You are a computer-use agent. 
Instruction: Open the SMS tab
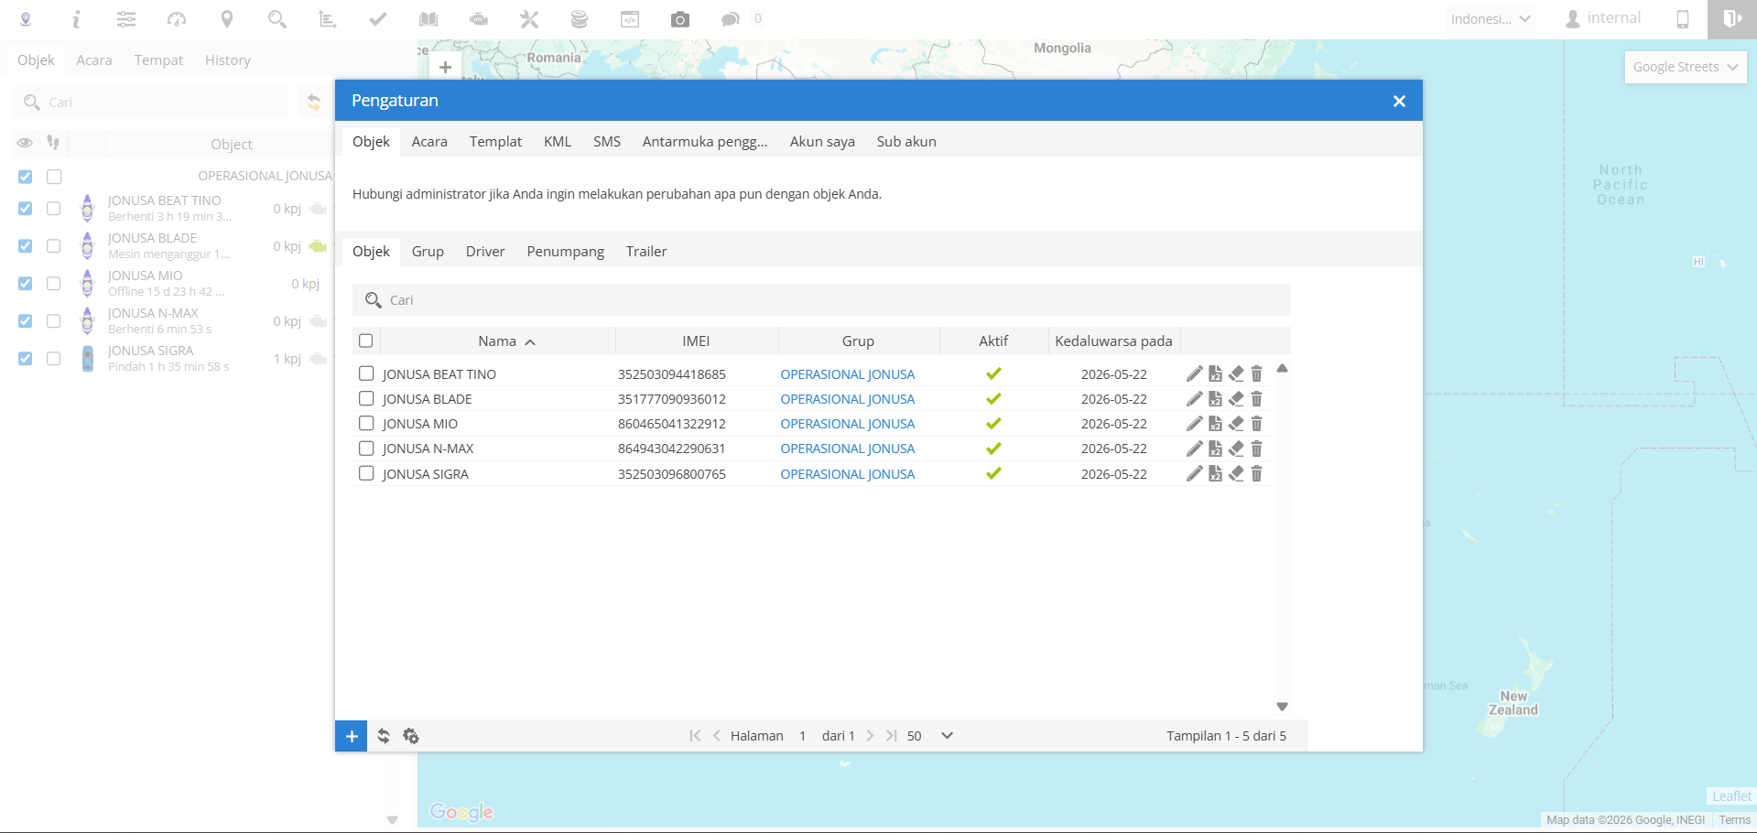607,142
